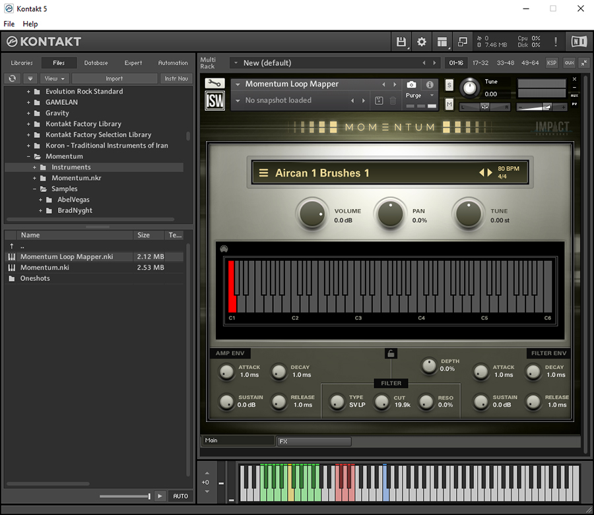
Task: Click the palette icon above loop keyboard
Action: point(224,249)
